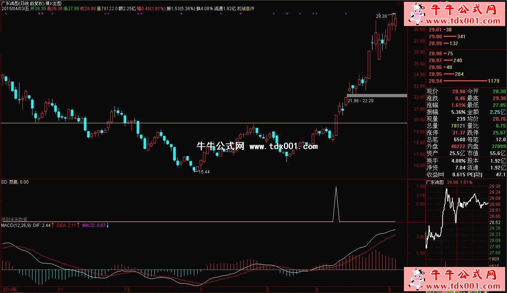
Task: Click the gray 21.98 - 22.29 gap bar
Action: click(x=377, y=95)
